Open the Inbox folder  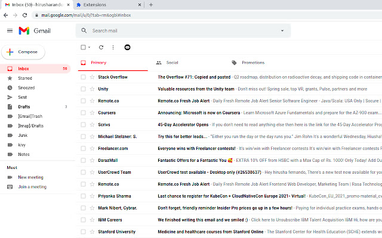tap(35, 69)
